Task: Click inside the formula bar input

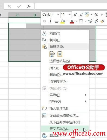Action: point(71,6)
